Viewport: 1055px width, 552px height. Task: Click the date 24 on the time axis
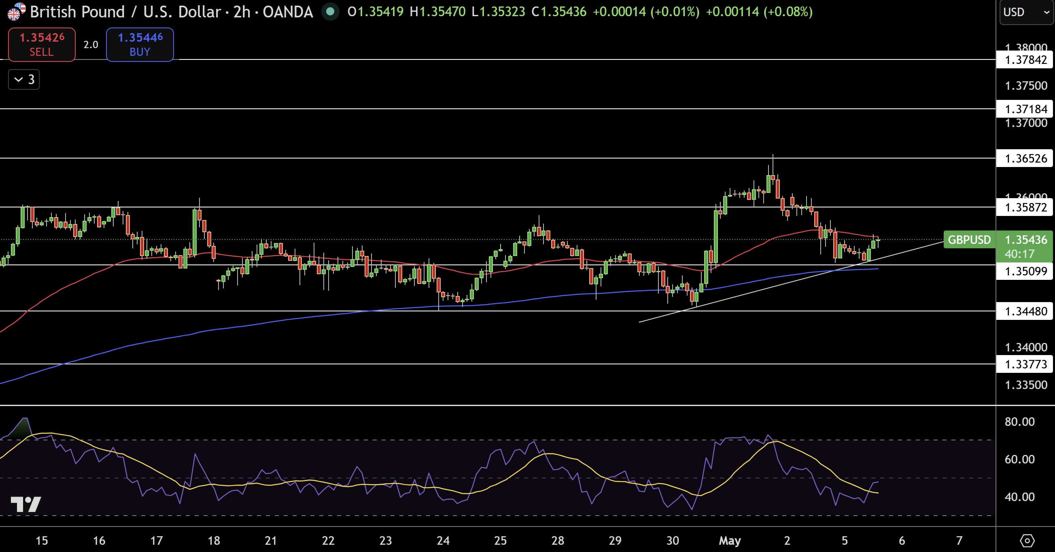[x=443, y=541]
